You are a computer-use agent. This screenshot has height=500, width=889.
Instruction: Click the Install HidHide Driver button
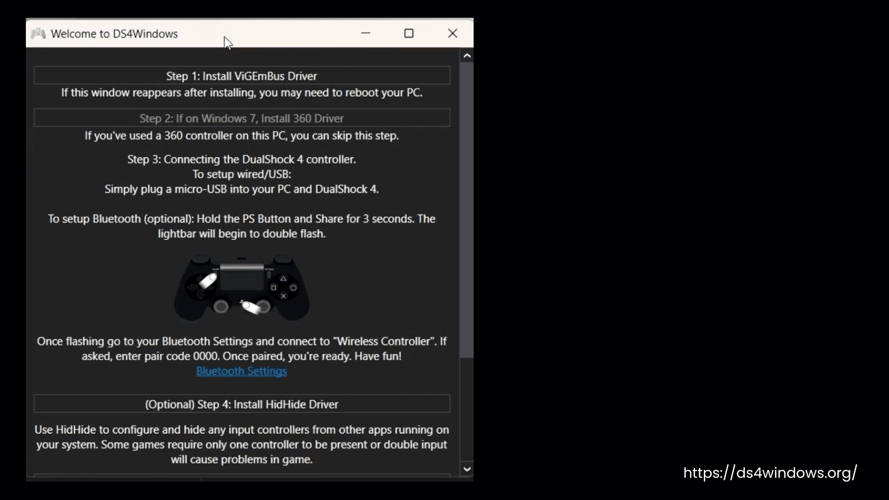click(x=242, y=404)
